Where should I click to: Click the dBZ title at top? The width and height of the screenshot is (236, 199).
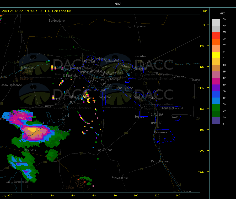point(118,4)
